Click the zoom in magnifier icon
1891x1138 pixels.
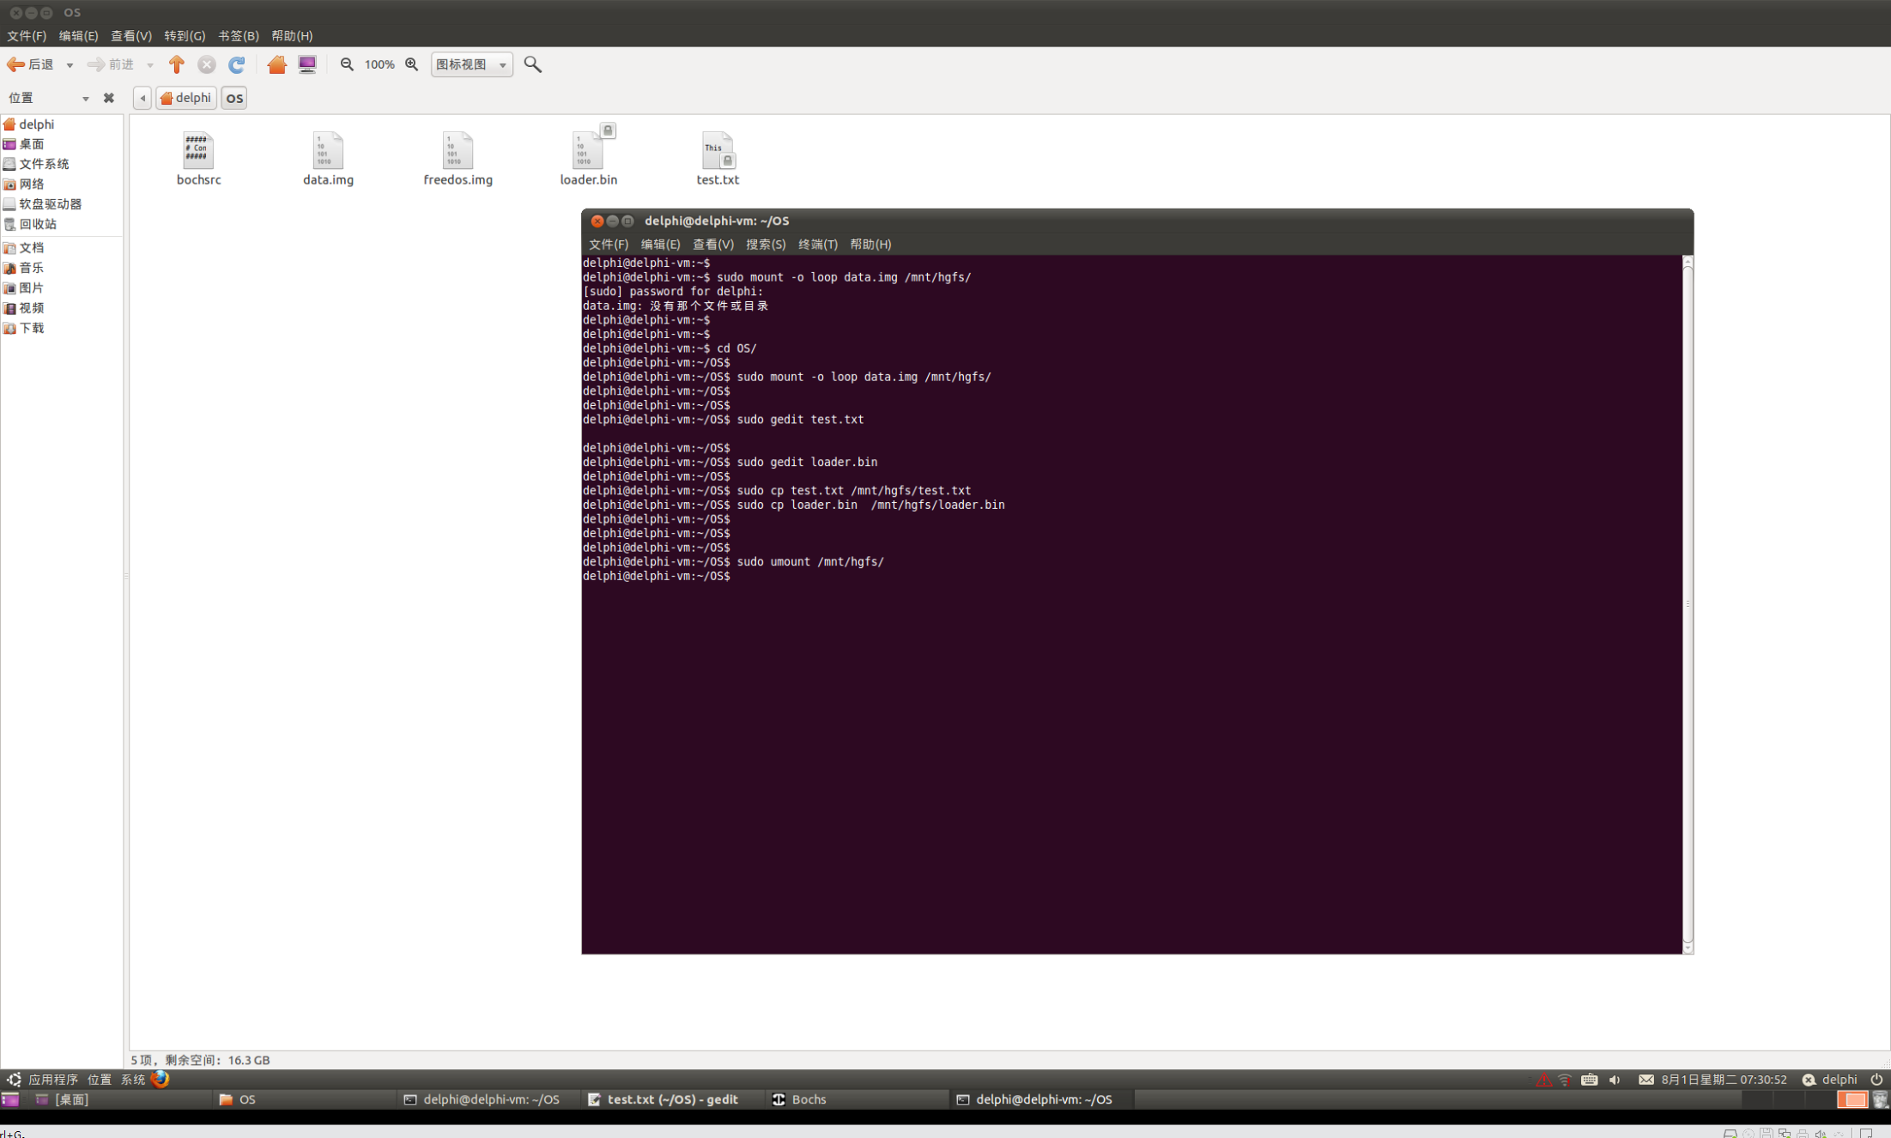[x=412, y=64]
